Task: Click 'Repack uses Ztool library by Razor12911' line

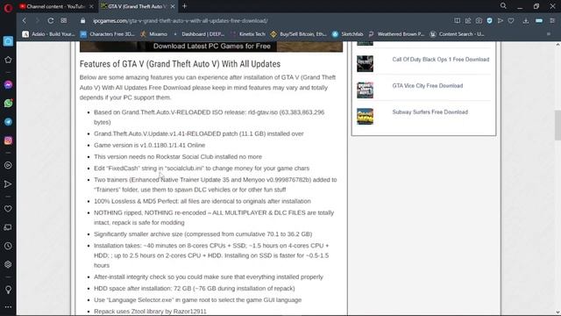Action: [150, 312]
